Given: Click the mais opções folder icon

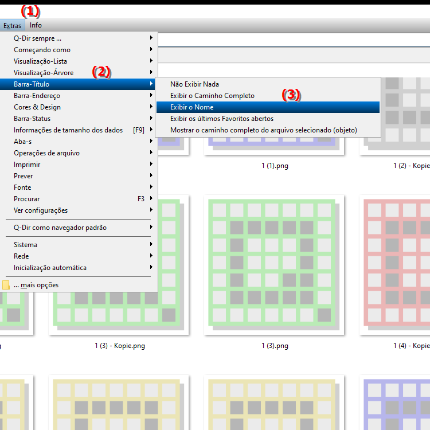Looking at the screenshot, I should click(x=6, y=285).
